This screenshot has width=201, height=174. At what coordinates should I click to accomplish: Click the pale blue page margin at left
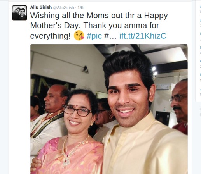point(4,86)
